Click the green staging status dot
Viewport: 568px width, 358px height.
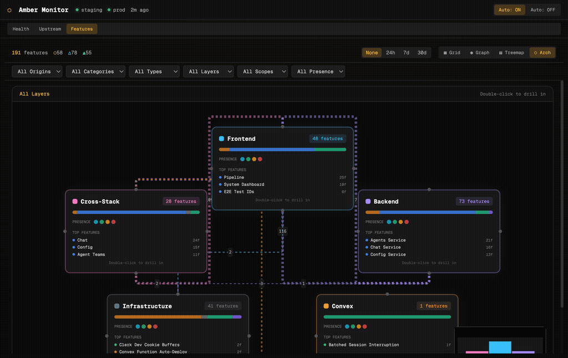pyautogui.click(x=77, y=10)
